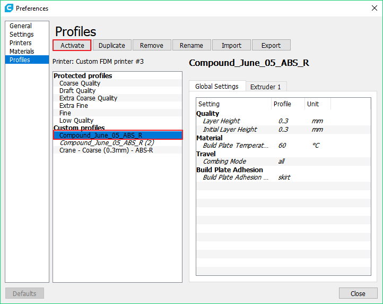Select the Global Settings tab
Viewport: 383px width, 304px height.
[217, 87]
